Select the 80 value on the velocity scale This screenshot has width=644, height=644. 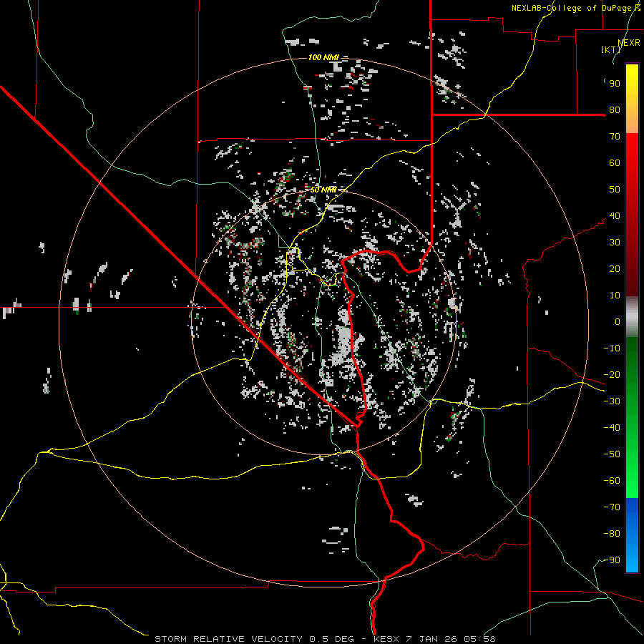click(615, 110)
